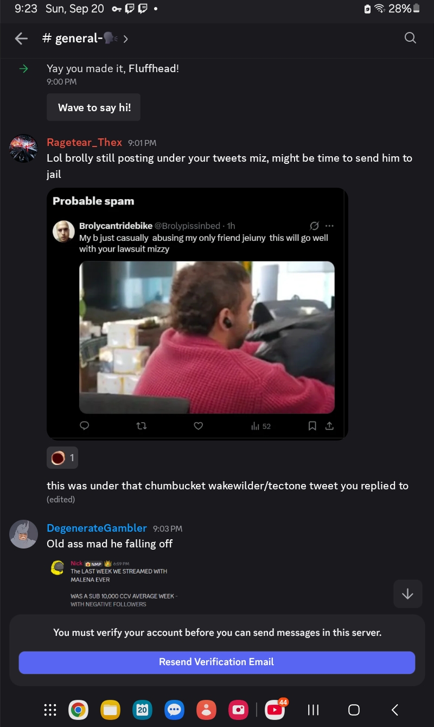Click Resend Verification Email button
Image resolution: width=434 pixels, height=727 pixels.
point(217,662)
